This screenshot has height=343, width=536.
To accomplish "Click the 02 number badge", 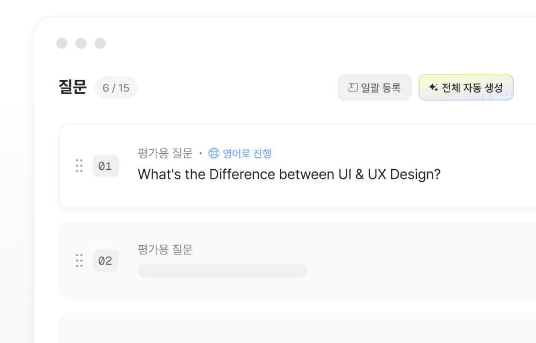I will click(x=105, y=261).
